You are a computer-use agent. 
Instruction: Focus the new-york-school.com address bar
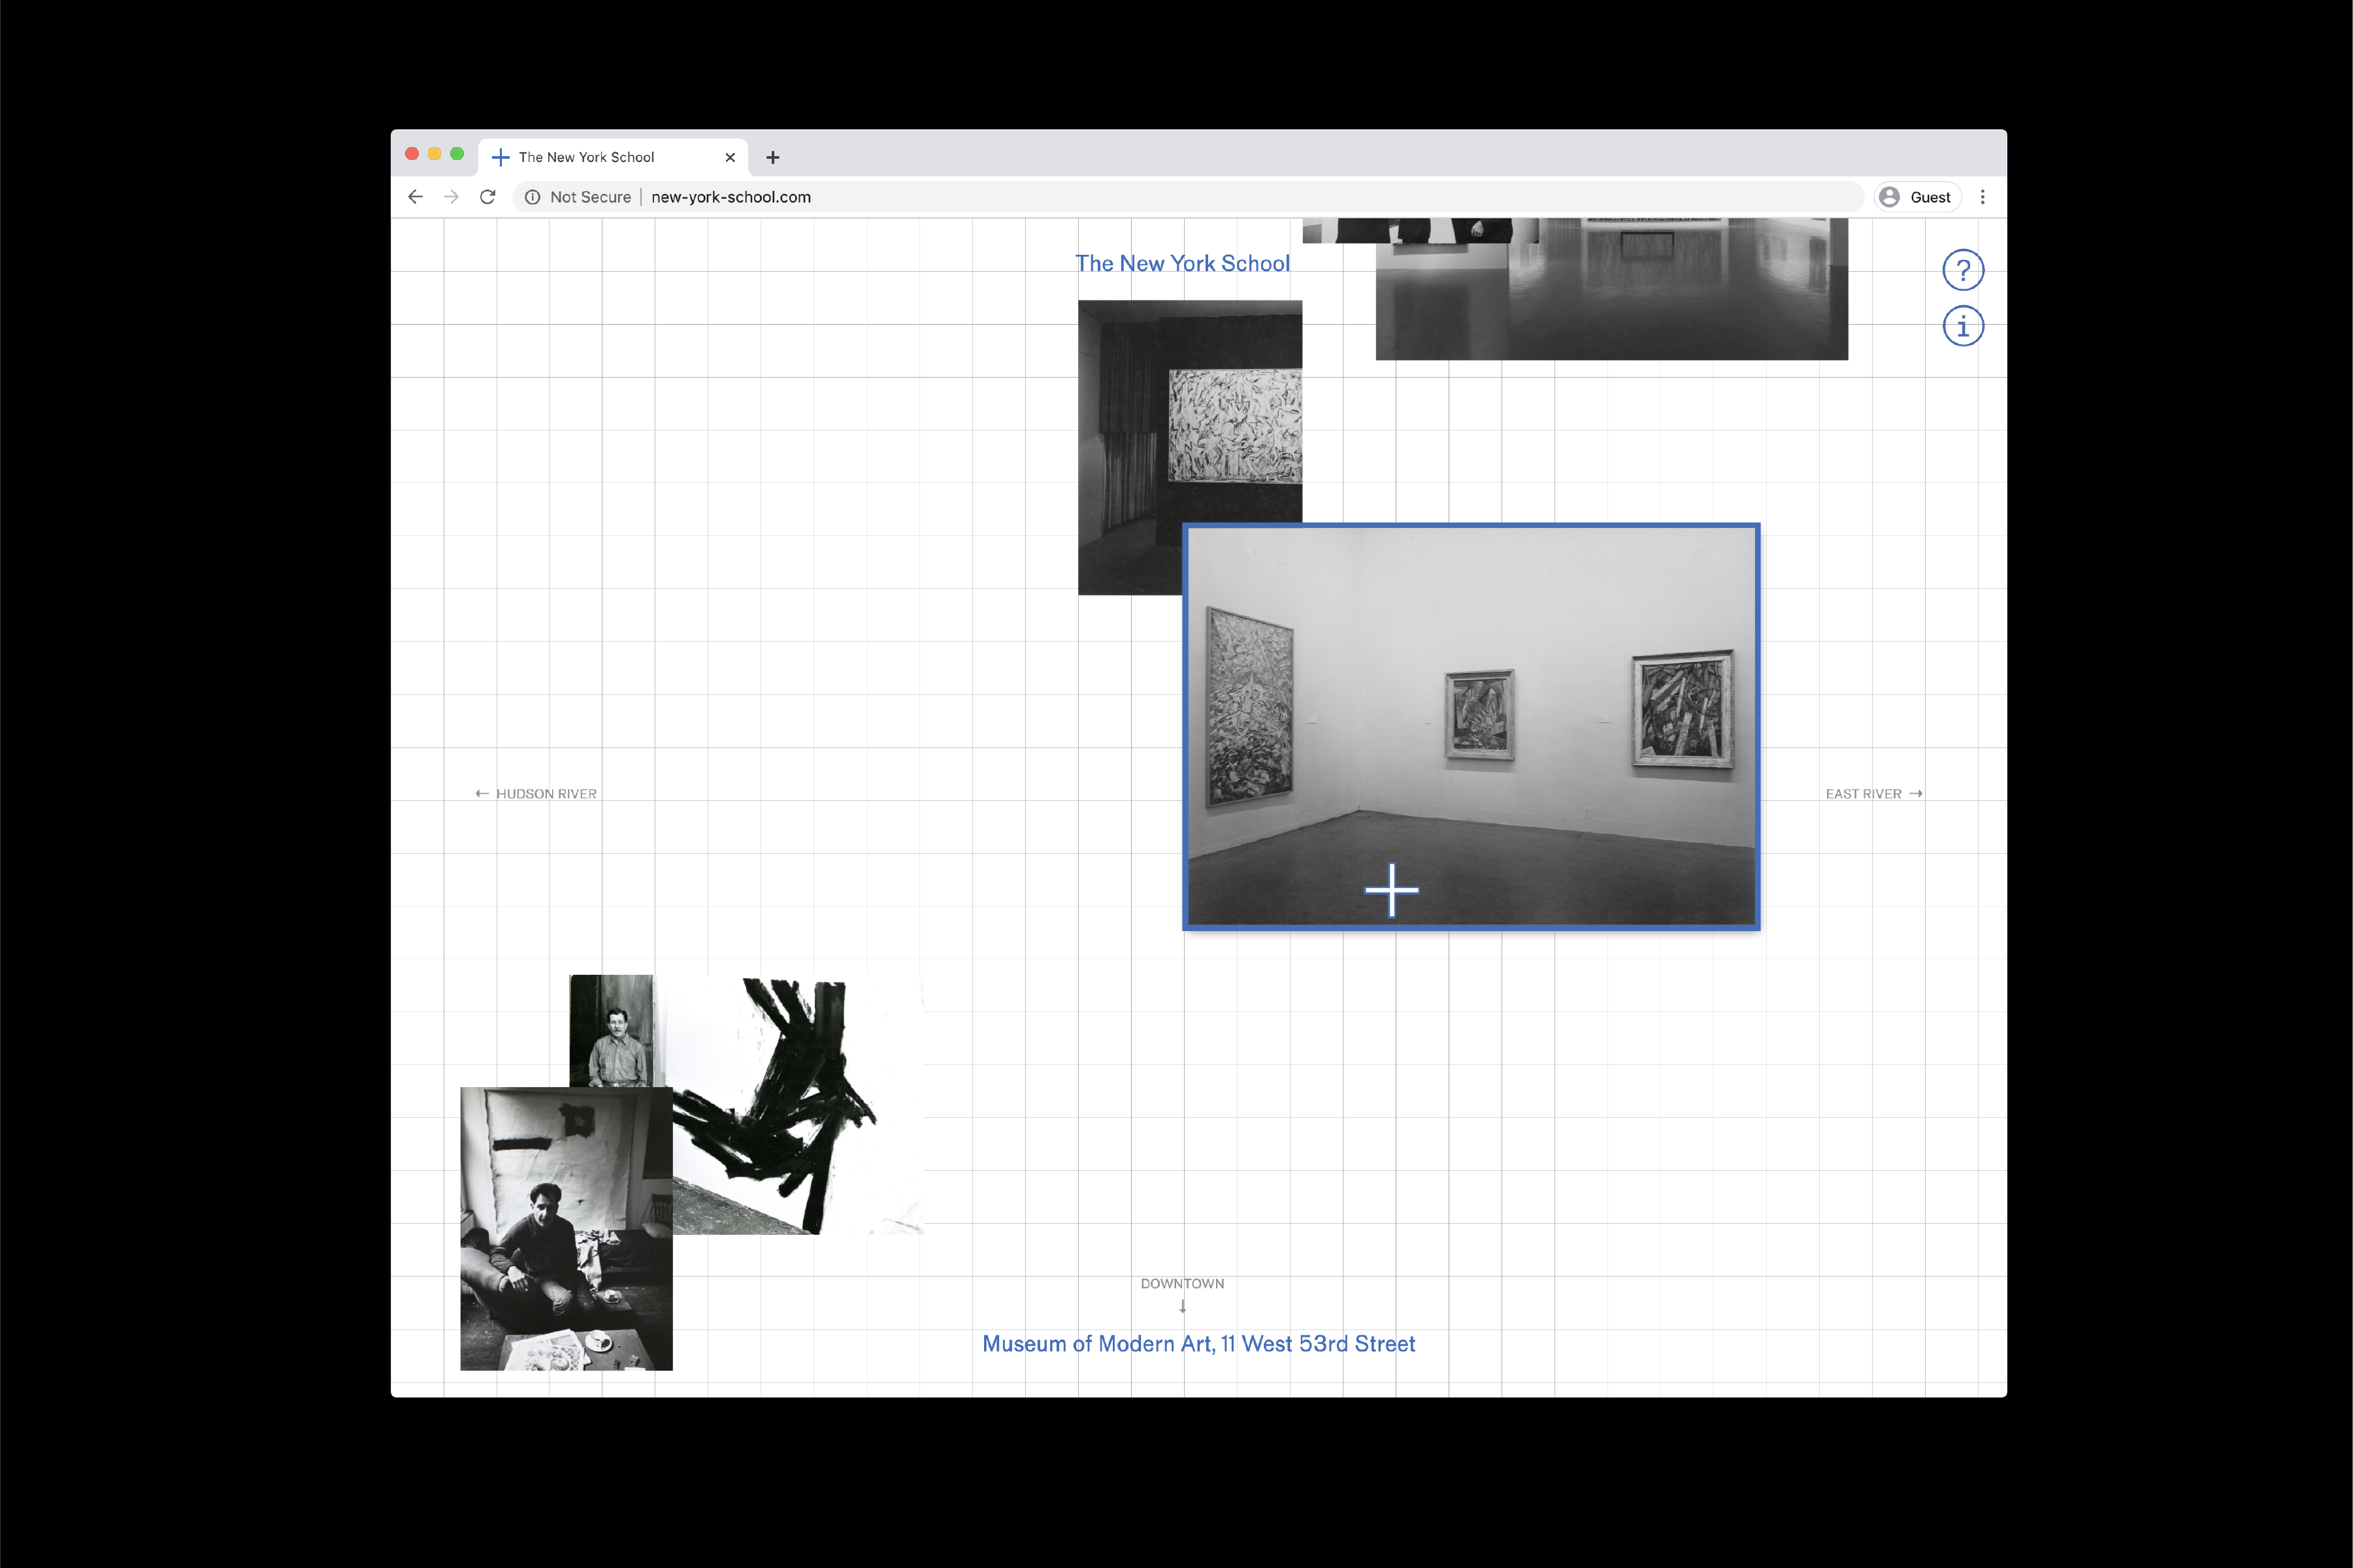(1187, 197)
